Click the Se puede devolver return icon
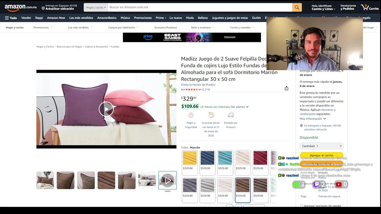 pos(211,115)
